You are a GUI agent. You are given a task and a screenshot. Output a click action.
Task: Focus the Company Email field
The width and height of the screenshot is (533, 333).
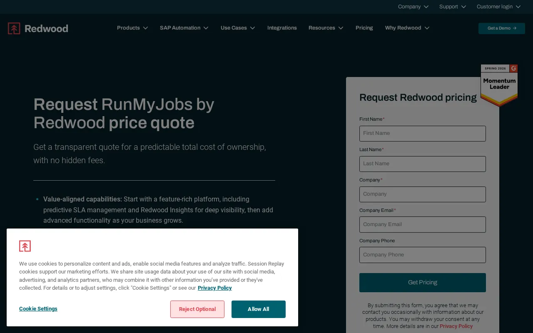423,224
